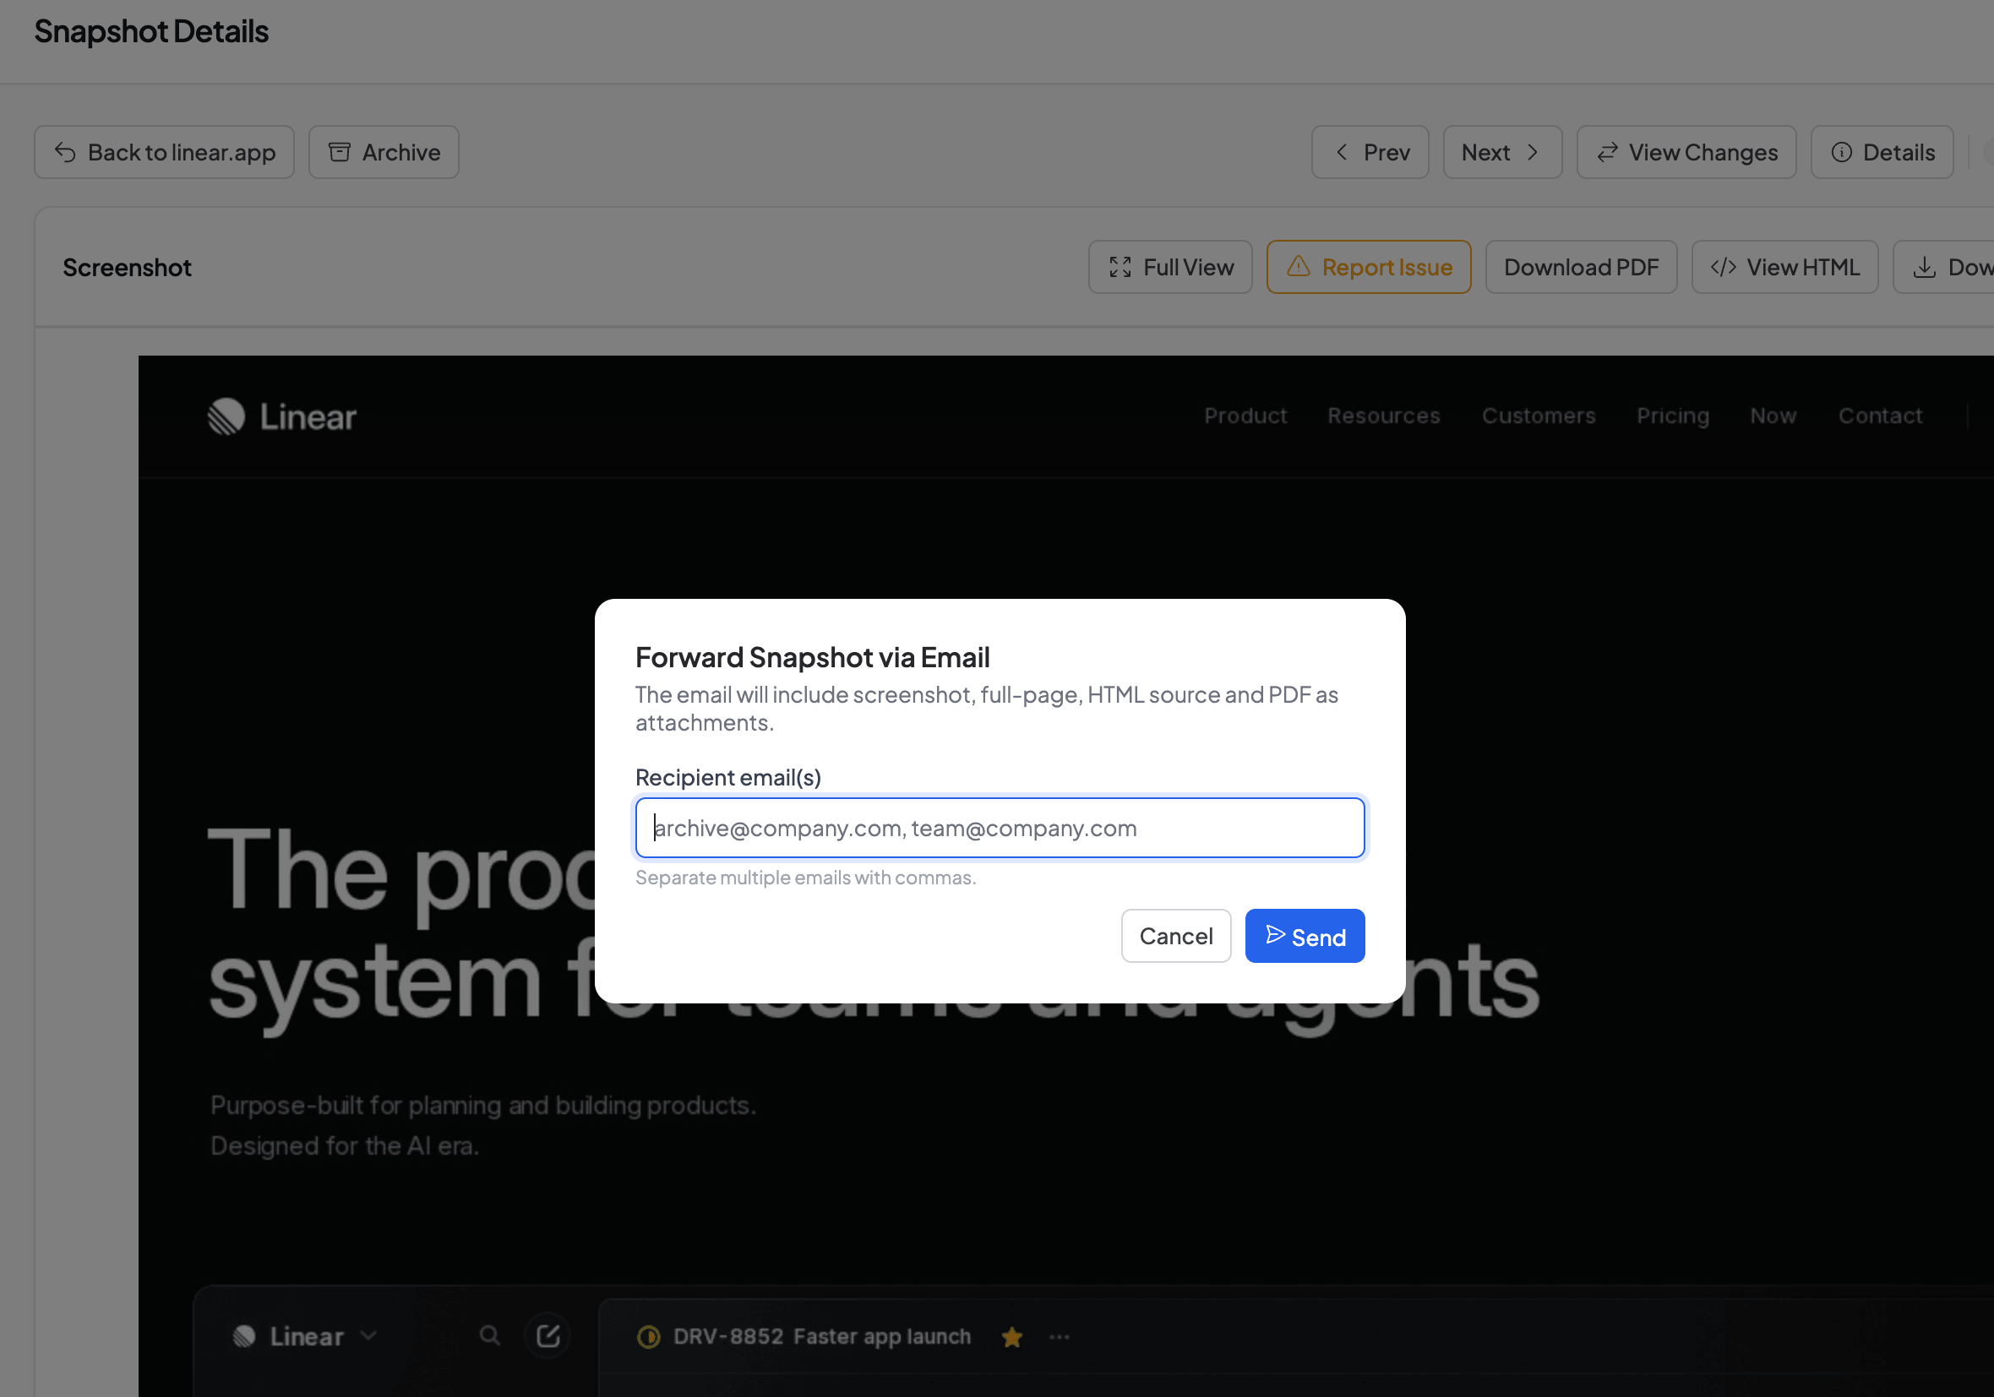Click Customers in the Linear nav
This screenshot has width=1994, height=1397.
tap(1539, 416)
